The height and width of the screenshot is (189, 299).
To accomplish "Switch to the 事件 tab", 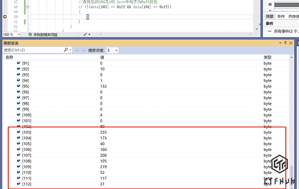I will (281, 16).
